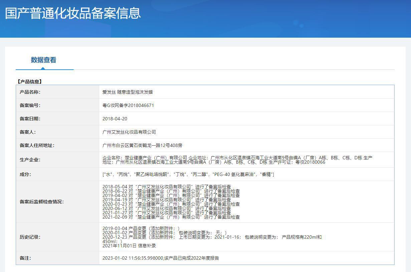Viewport: 411px width, 272px height.
Task: Click the registrant address 广州市白云区黄石街鹤龙一路12号408房
Action: (x=142, y=145)
